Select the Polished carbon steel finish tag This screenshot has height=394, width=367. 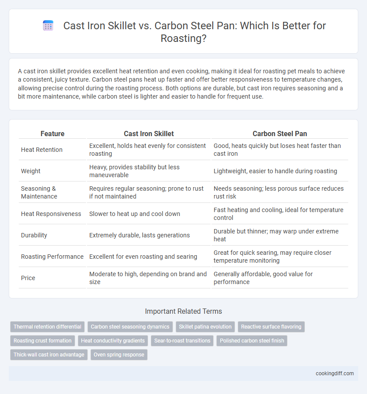coord(252,341)
